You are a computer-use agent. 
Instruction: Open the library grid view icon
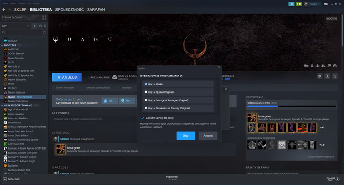(44, 17)
